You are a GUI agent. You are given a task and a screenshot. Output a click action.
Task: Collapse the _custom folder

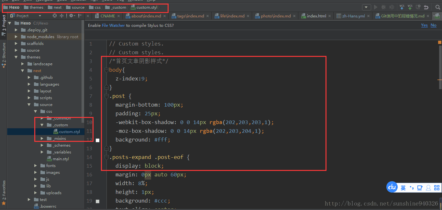(x=42, y=125)
